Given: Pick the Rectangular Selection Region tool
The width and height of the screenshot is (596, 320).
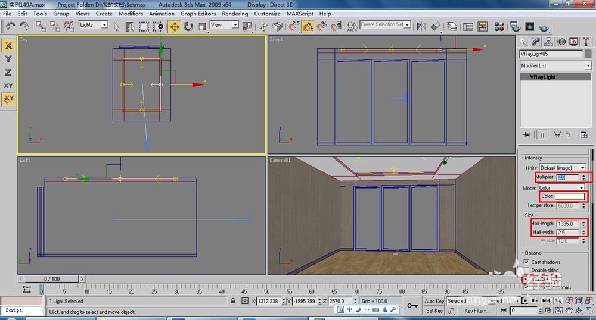Looking at the screenshot, I should pyautogui.click(x=144, y=27).
